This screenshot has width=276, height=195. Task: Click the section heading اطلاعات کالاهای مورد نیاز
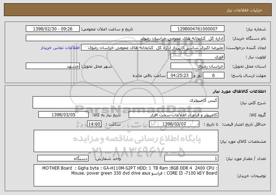[x=239, y=91]
